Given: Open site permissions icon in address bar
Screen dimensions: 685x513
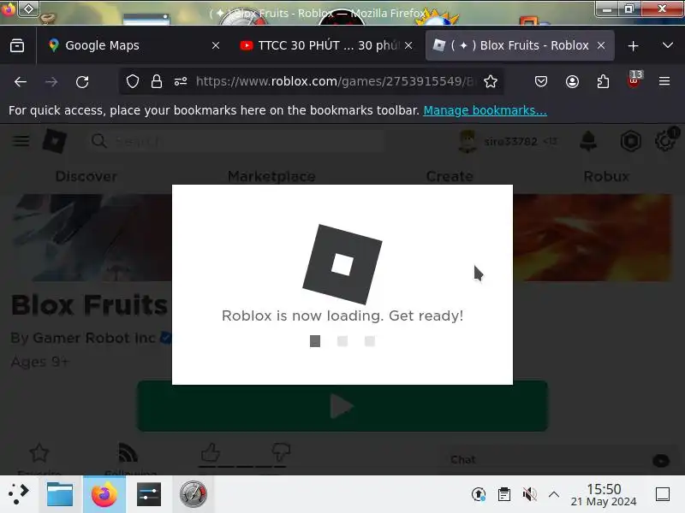Looking at the screenshot, I should (x=181, y=81).
